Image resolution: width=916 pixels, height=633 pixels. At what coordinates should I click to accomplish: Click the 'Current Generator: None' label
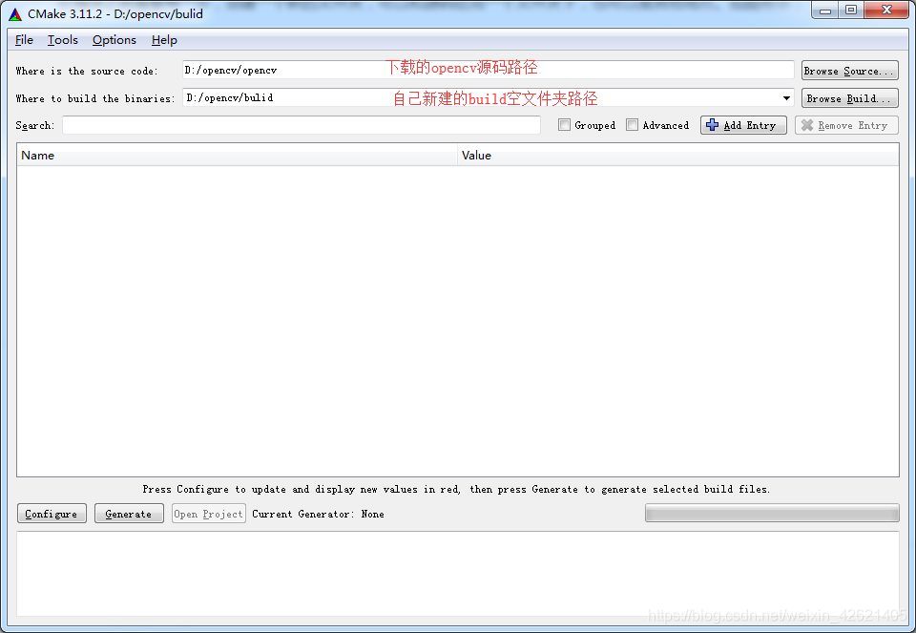(318, 514)
